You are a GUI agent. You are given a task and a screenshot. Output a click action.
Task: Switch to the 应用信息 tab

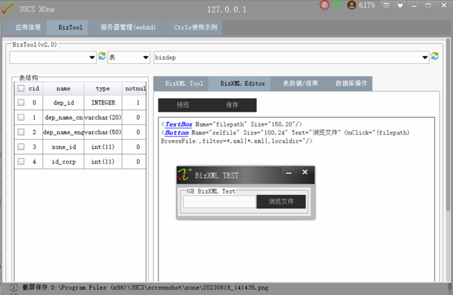point(24,27)
